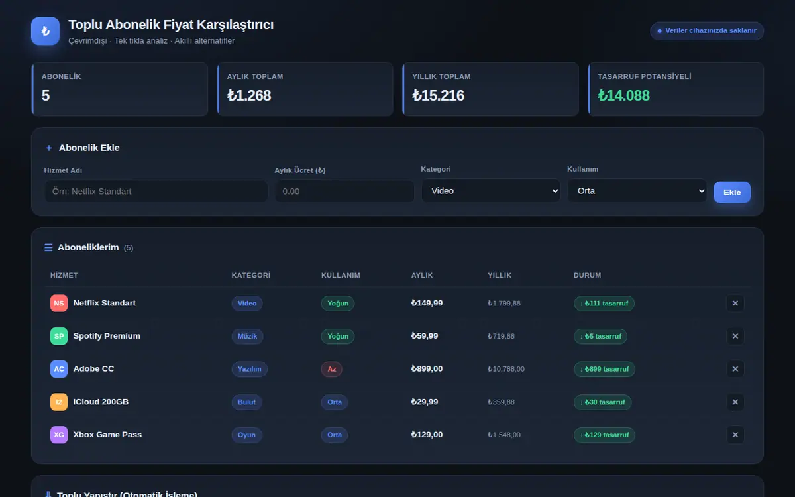Click the ₺10.788,00 yearly price cell
The height and width of the screenshot is (497, 795).
(506, 369)
